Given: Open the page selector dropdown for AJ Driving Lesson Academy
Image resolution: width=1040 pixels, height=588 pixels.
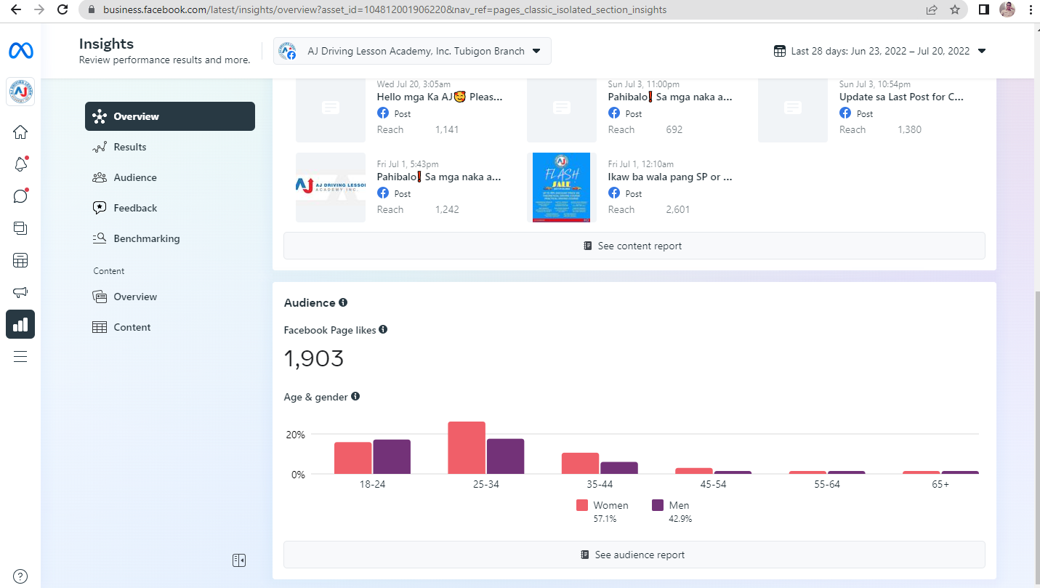Looking at the screenshot, I should pos(412,51).
